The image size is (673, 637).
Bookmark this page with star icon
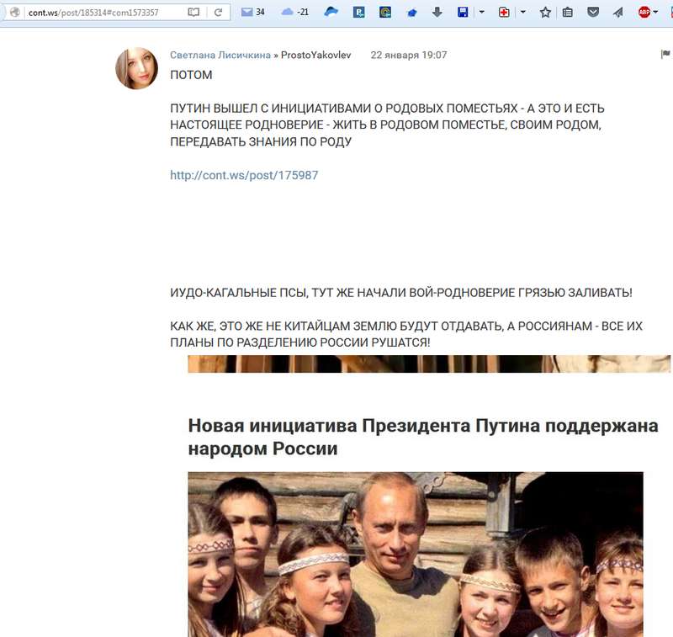545,12
